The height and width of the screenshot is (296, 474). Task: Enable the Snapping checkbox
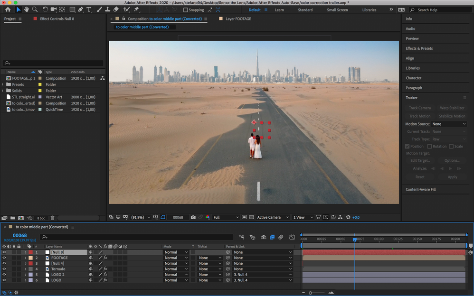point(186,10)
